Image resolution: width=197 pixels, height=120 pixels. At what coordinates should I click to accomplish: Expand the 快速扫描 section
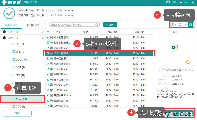pyautogui.click(x=43, y=32)
